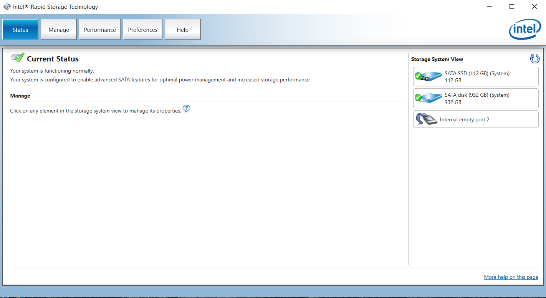Image resolution: width=546 pixels, height=298 pixels.
Task: Maximize the Intel Rapid Storage Technology window
Action: [512, 7]
